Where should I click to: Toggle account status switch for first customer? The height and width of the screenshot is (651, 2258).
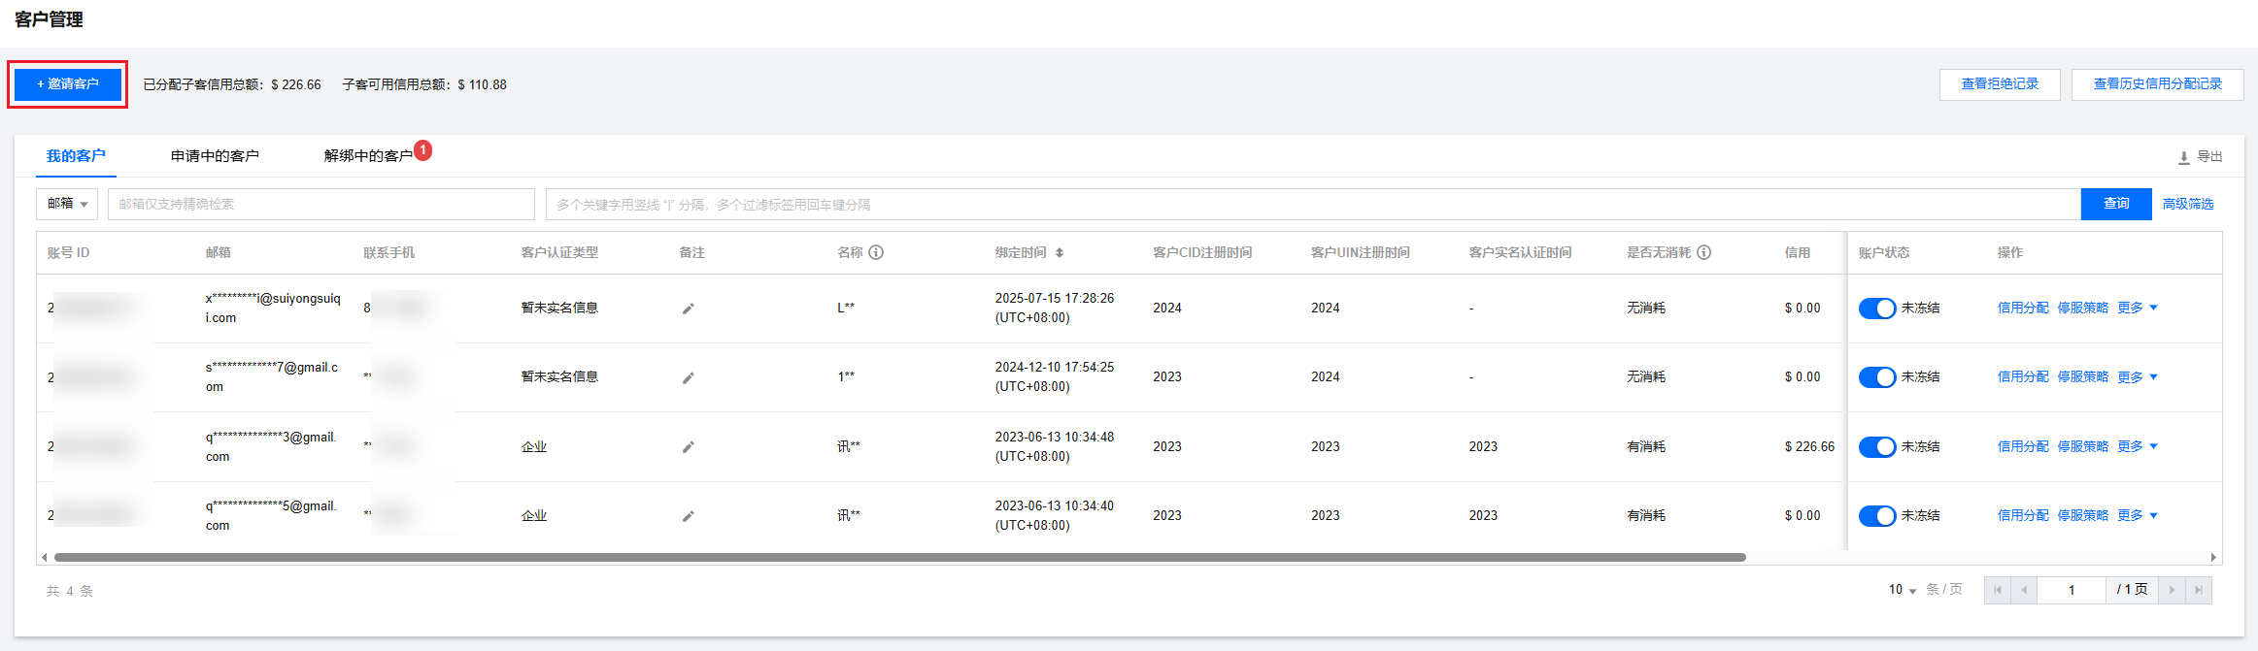(1876, 309)
